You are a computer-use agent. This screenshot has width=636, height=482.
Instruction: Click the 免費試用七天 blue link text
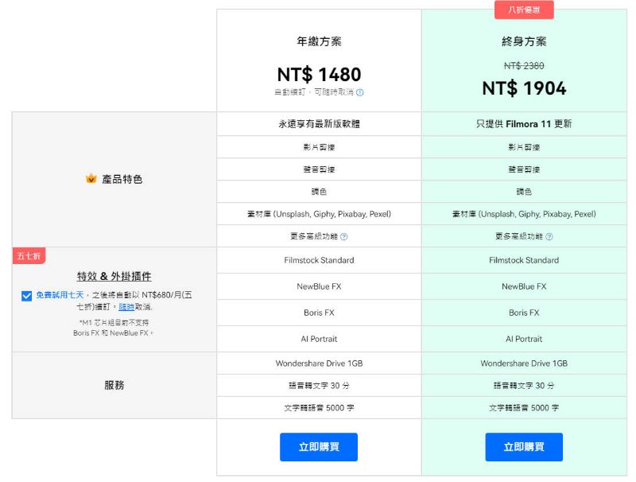click(60, 295)
